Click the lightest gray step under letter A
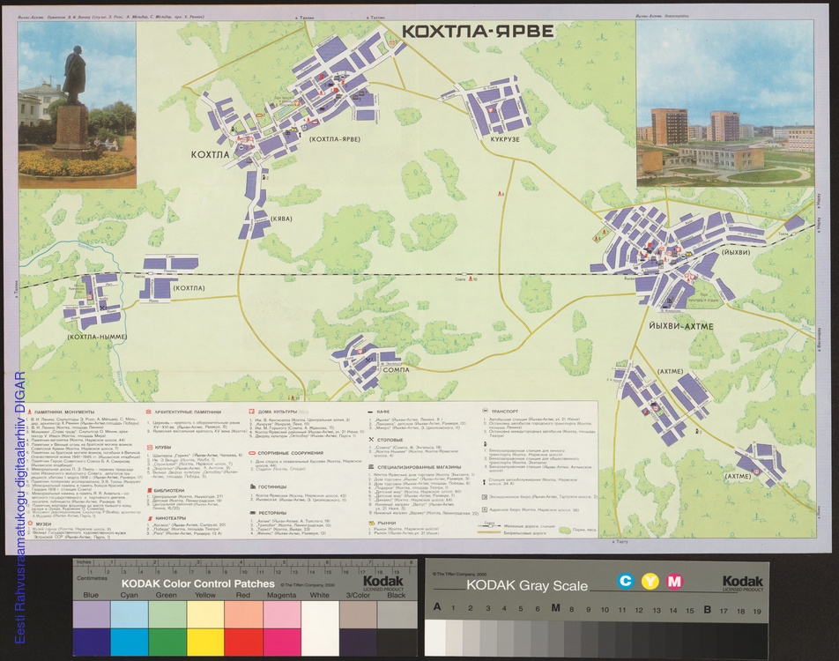Screen dimensions: 839x661 (x=435, y=637)
